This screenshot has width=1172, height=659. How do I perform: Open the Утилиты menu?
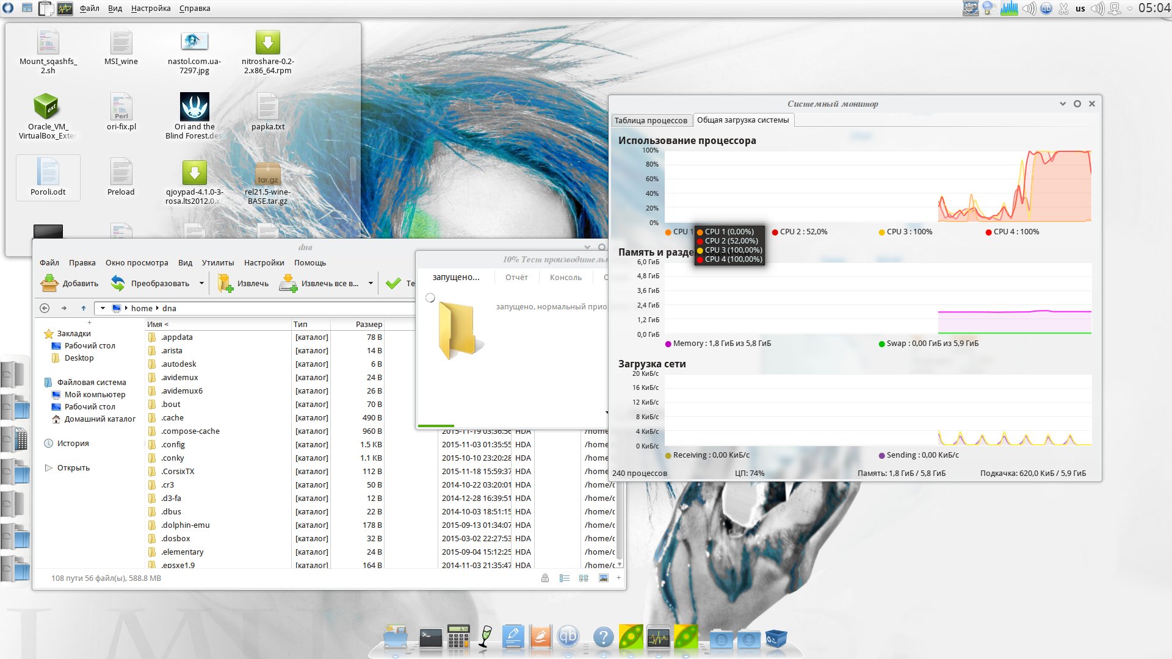tap(218, 262)
